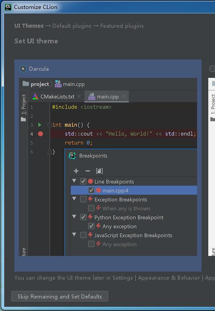The height and width of the screenshot is (311, 215).
Task: Add a breakpoint with the plus icon
Action: coord(76,171)
